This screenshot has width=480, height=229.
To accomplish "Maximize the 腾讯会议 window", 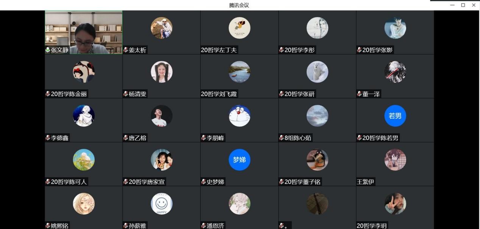I will coord(463,5).
